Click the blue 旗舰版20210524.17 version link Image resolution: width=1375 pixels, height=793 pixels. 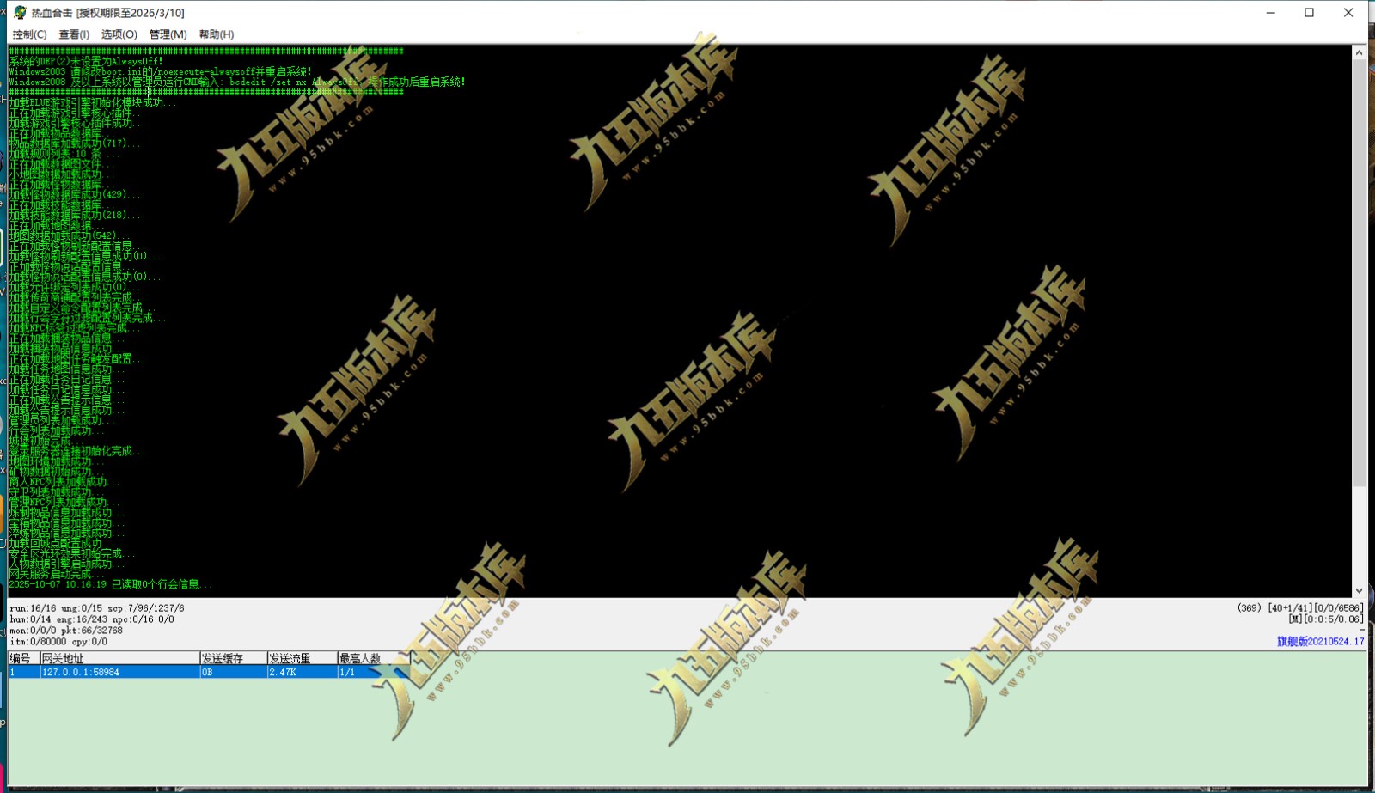[1320, 642]
